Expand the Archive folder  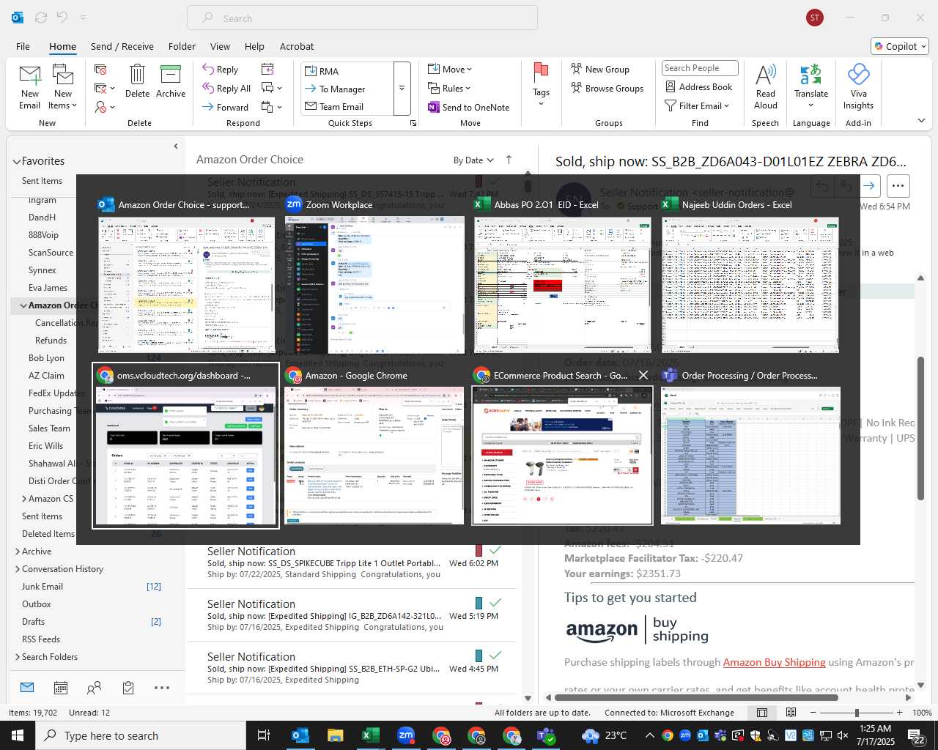point(18,552)
